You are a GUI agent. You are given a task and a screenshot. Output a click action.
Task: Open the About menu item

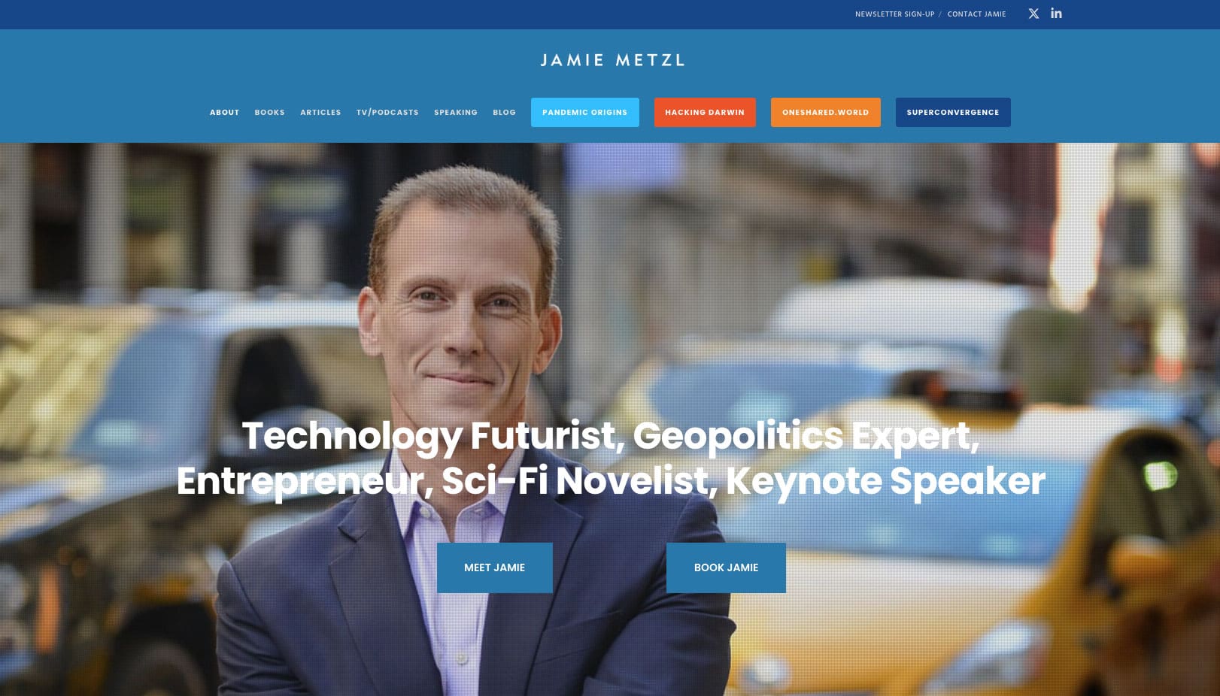pos(224,113)
